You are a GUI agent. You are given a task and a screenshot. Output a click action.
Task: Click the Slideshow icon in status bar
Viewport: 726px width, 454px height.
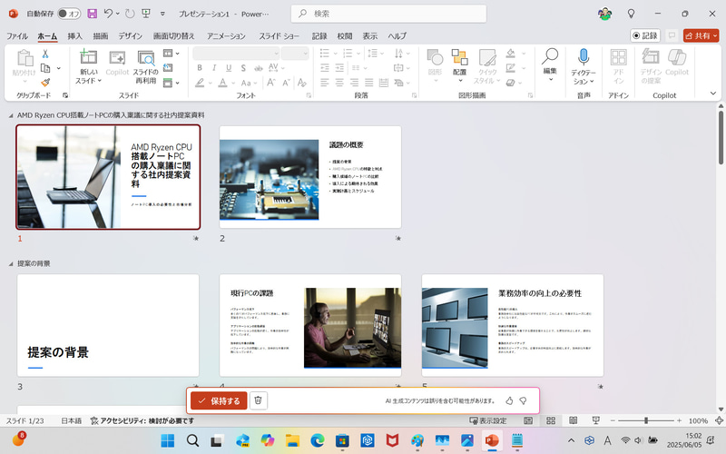click(x=596, y=420)
